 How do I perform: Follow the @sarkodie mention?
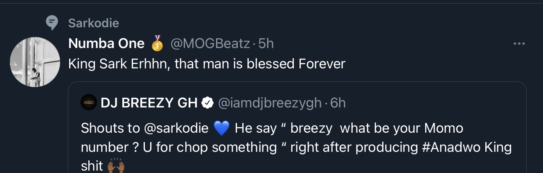click(177, 128)
